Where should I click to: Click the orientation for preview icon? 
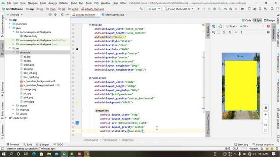220,26
